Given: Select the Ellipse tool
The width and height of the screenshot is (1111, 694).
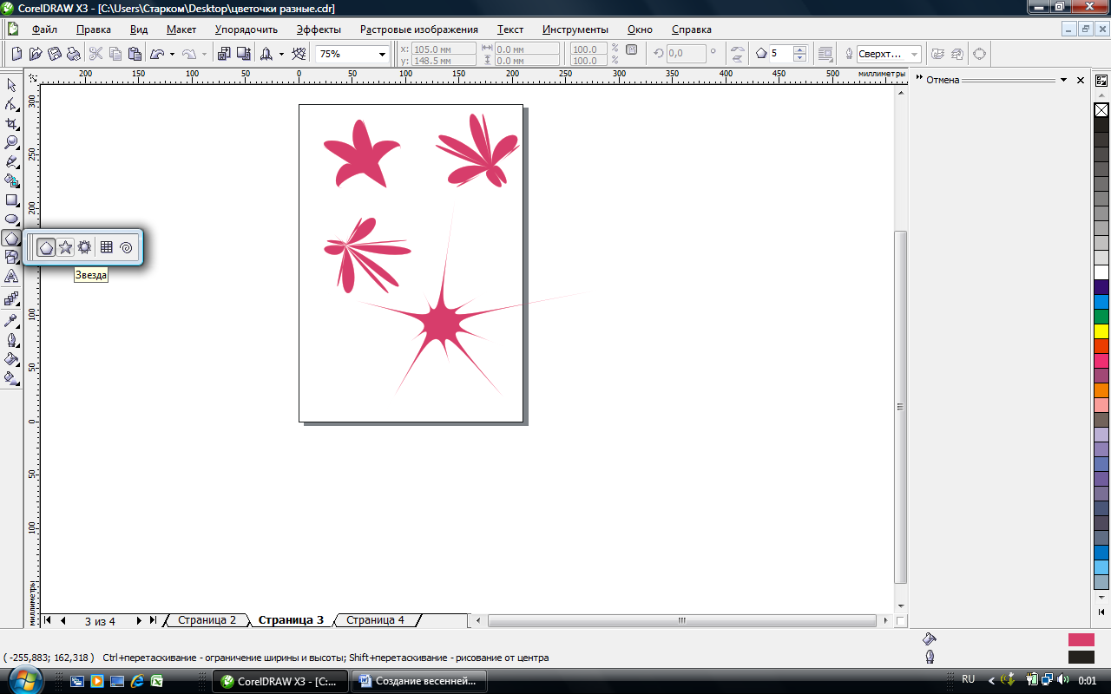Looking at the screenshot, I should pyautogui.click(x=11, y=219).
